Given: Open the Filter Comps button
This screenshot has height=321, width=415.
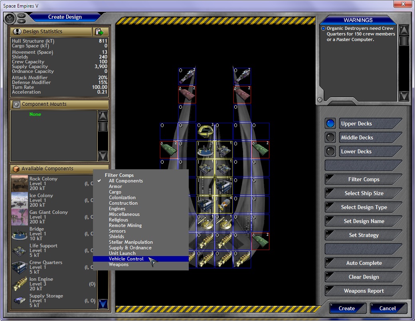Looking at the screenshot, I should click(364, 179).
